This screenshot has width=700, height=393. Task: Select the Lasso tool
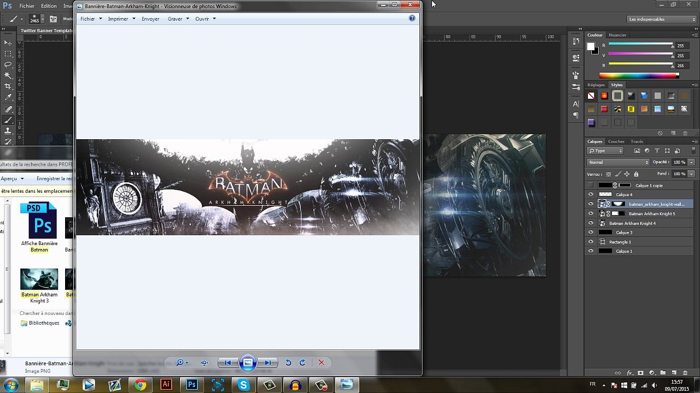point(8,64)
